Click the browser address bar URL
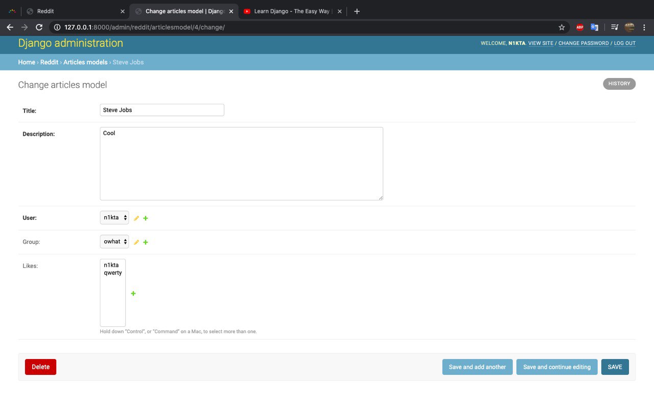The image size is (654, 408). [x=145, y=27]
